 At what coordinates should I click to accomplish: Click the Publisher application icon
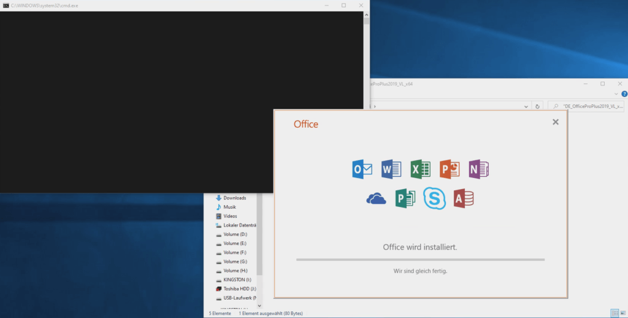pos(405,198)
